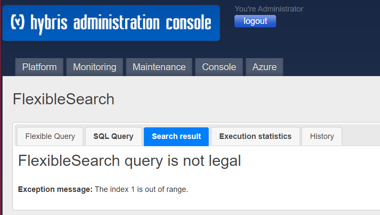Open the Monitoring menu
The width and height of the screenshot is (380, 215).
tap(95, 67)
